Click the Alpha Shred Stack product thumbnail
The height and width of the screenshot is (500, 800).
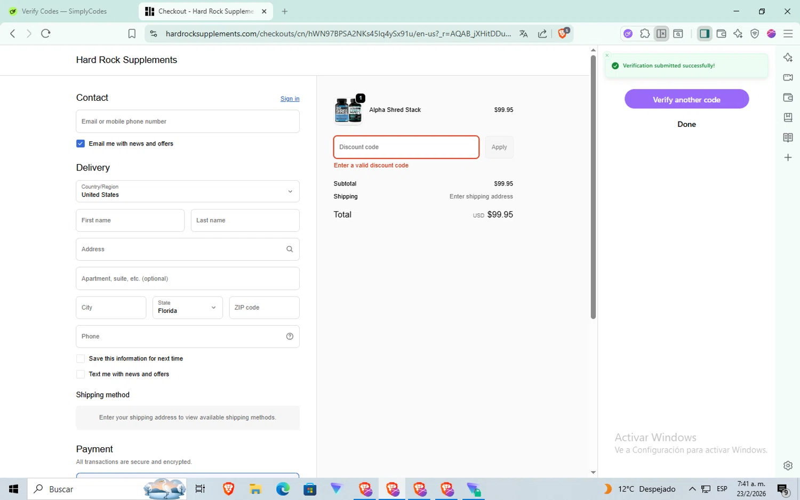(x=348, y=110)
